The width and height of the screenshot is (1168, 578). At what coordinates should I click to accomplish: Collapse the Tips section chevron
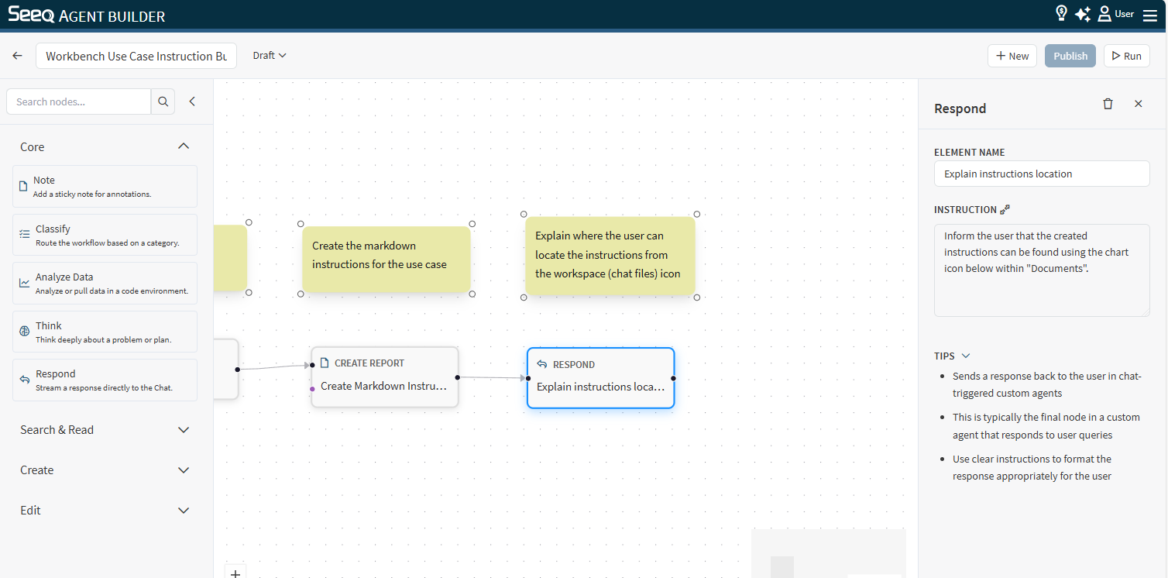point(966,356)
